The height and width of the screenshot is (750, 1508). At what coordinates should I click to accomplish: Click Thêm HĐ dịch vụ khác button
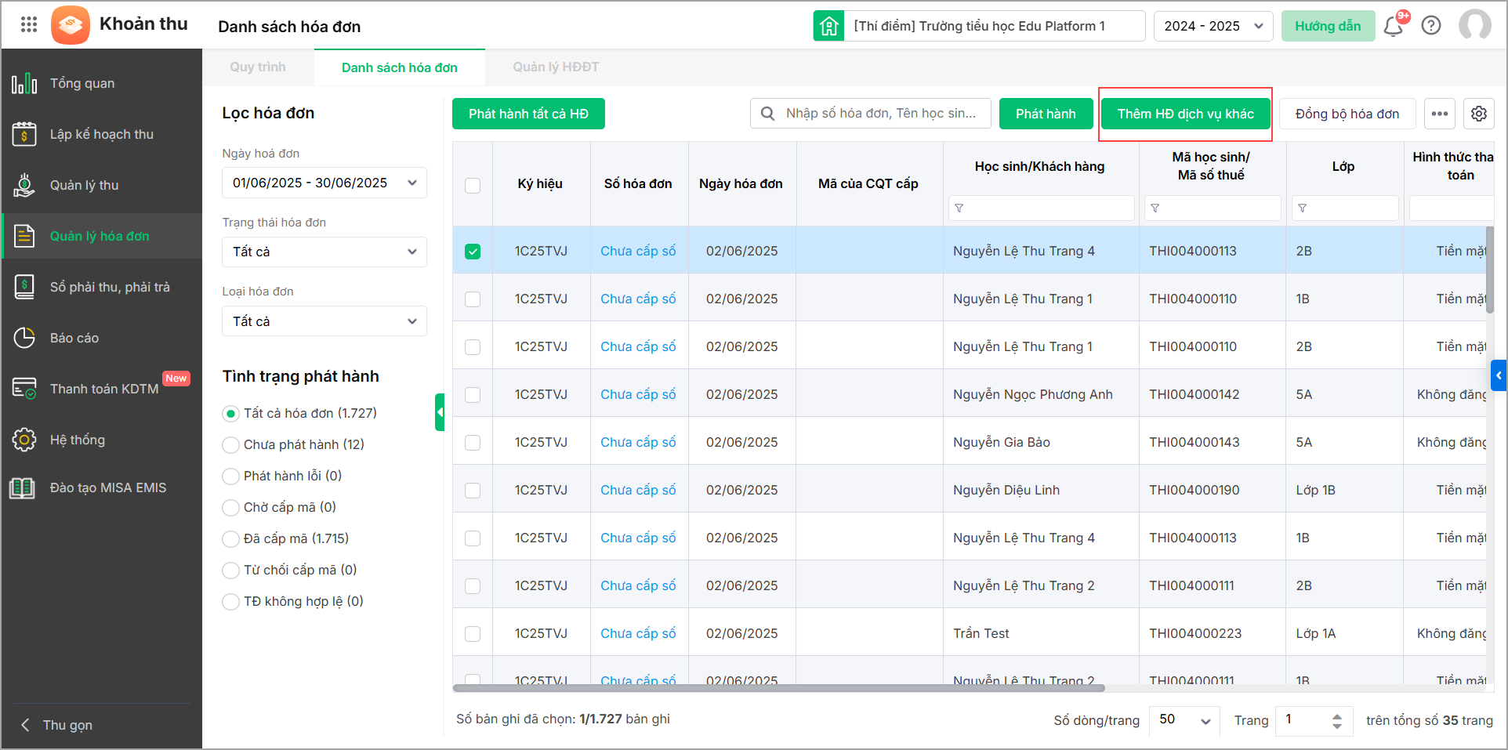click(1185, 114)
